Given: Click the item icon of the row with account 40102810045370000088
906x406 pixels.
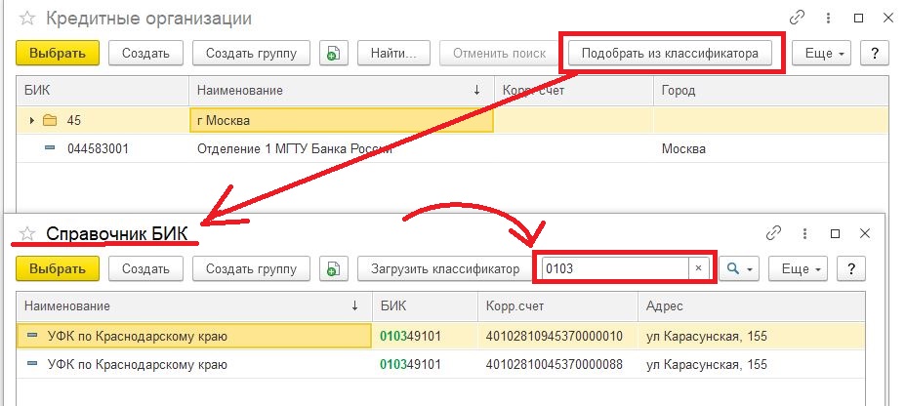Looking at the screenshot, I should click(x=32, y=364).
